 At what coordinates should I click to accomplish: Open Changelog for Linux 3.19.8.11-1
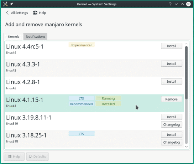pyautogui.click(x=172, y=124)
